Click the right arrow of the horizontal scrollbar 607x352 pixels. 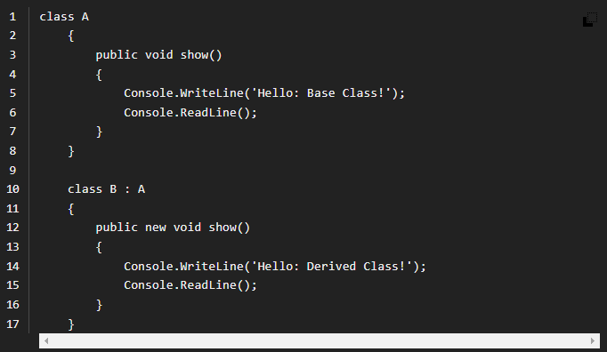[592, 340]
